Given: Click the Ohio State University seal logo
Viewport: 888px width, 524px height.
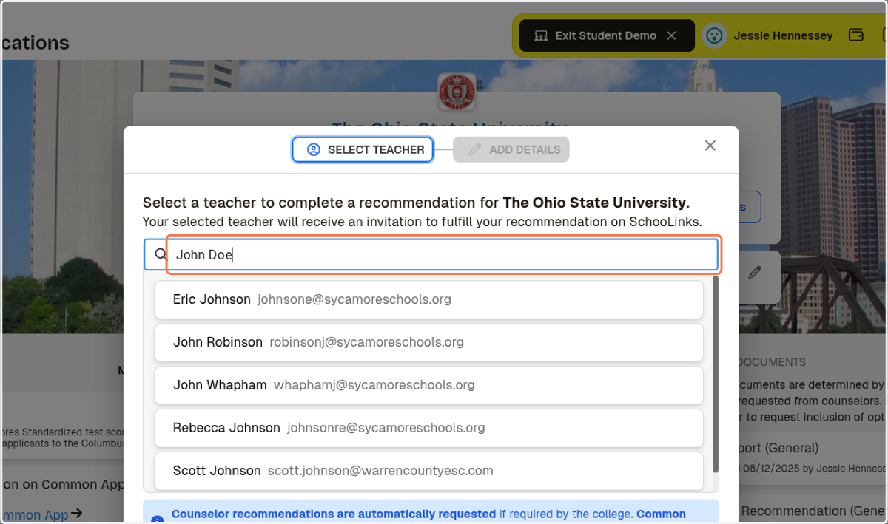Looking at the screenshot, I should pos(457,92).
